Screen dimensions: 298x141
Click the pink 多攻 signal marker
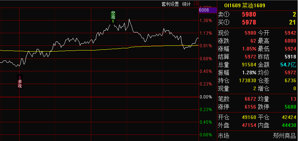20,82
